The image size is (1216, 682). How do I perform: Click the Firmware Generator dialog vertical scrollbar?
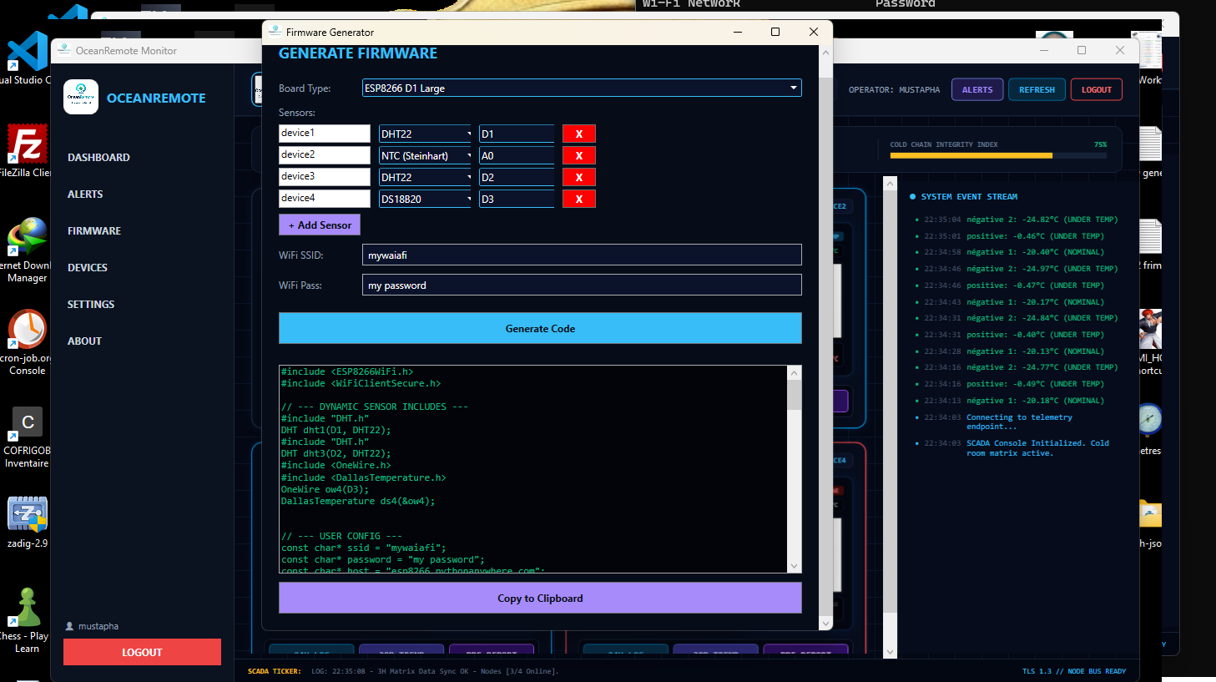pyautogui.click(x=825, y=337)
